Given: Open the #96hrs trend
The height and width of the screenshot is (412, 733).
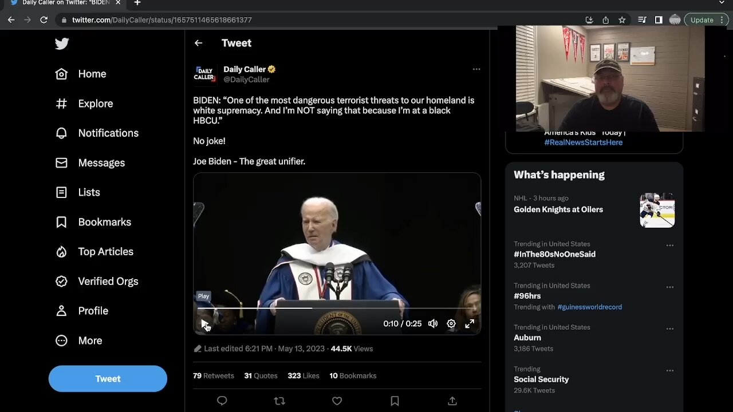Looking at the screenshot, I should click(527, 296).
